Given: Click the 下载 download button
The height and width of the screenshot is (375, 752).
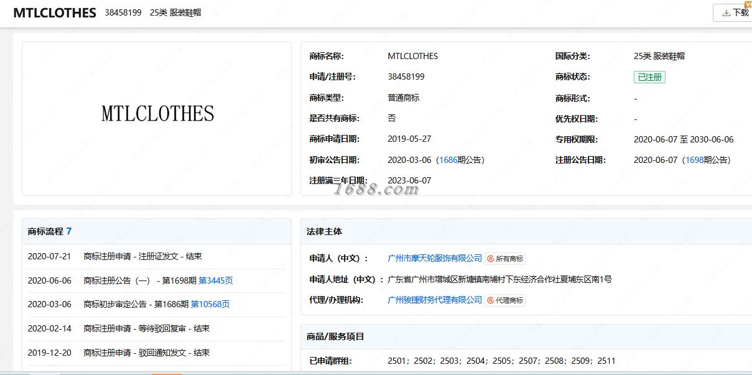Looking at the screenshot, I should coord(734,12).
